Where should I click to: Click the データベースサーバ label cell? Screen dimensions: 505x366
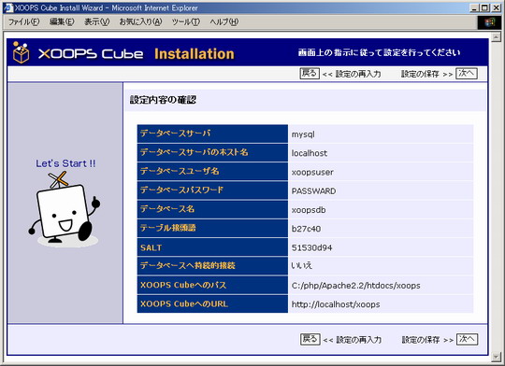tap(212, 134)
